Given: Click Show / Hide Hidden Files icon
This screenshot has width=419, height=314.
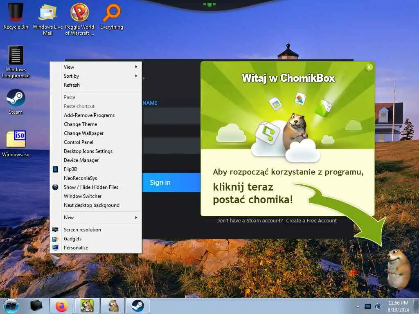Looking at the screenshot, I should point(55,187).
